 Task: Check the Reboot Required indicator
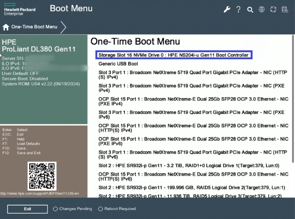click(100, 209)
